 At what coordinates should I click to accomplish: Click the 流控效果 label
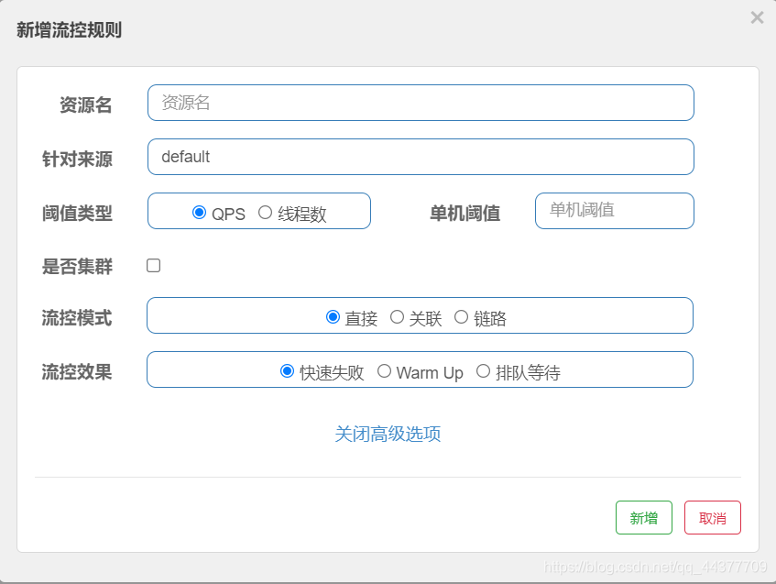(x=77, y=371)
